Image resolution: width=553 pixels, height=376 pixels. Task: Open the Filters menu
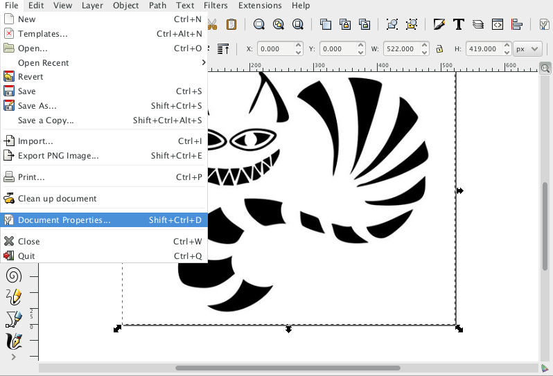coord(216,6)
